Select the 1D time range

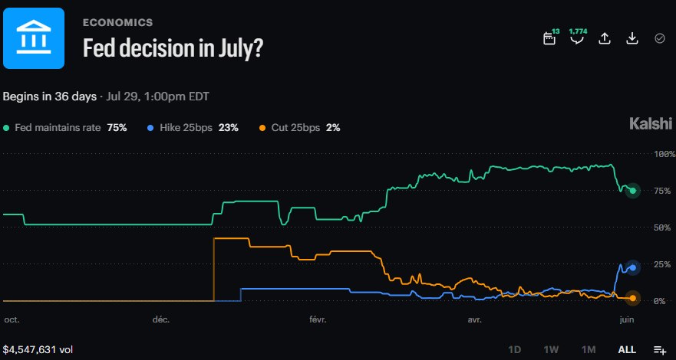pyautogui.click(x=514, y=349)
